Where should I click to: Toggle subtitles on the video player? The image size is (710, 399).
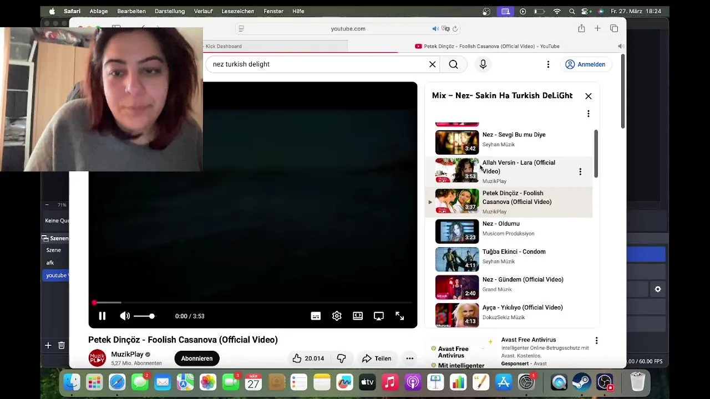316,316
